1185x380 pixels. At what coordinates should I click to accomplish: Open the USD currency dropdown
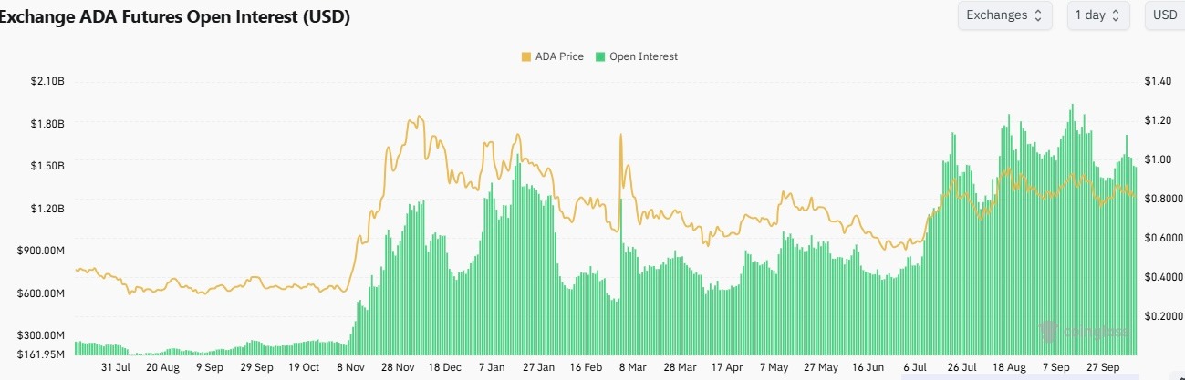(x=1165, y=15)
